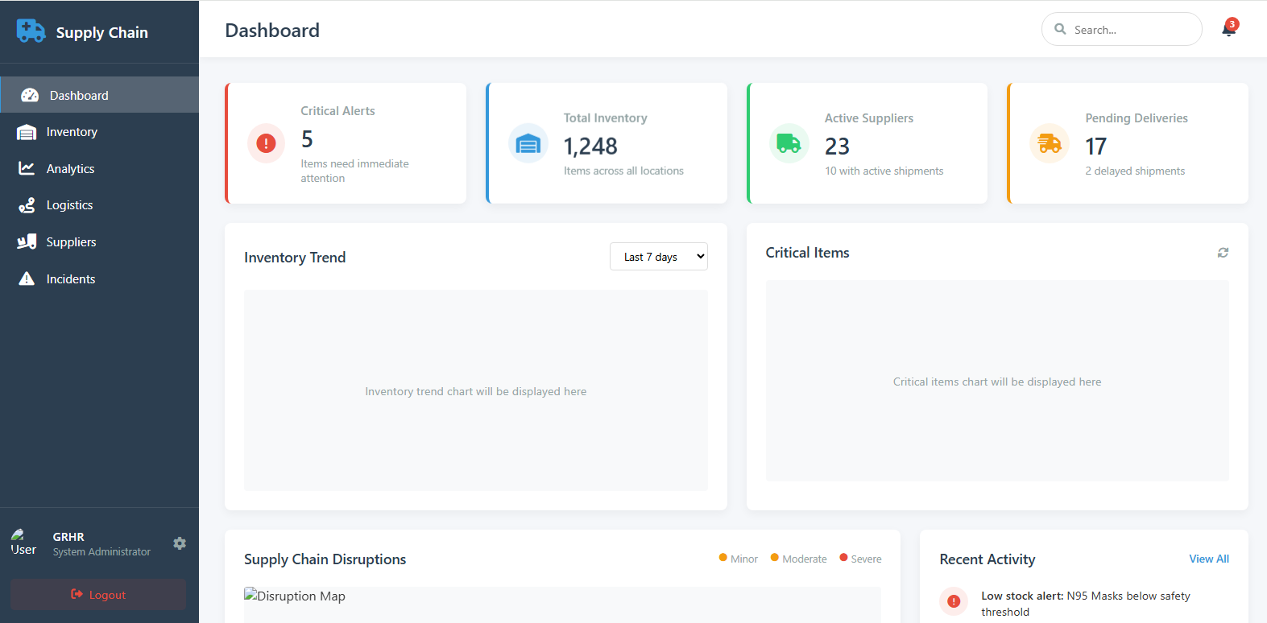Click the Pending Deliveries value 17

click(1096, 146)
